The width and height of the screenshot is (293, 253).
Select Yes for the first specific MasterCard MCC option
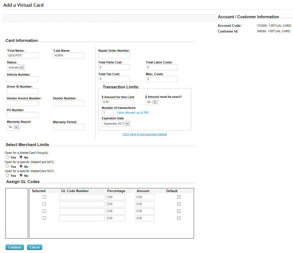[7, 166]
